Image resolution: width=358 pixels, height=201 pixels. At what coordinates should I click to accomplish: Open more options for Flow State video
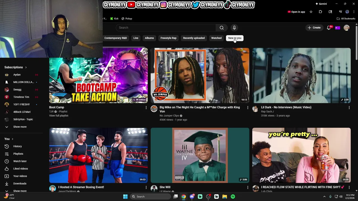pyautogui.click(x=349, y=187)
